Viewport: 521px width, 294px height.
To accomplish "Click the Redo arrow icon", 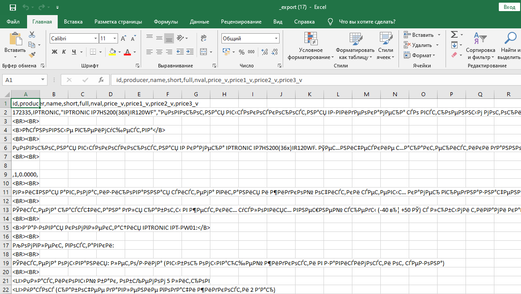I will click(42, 7).
